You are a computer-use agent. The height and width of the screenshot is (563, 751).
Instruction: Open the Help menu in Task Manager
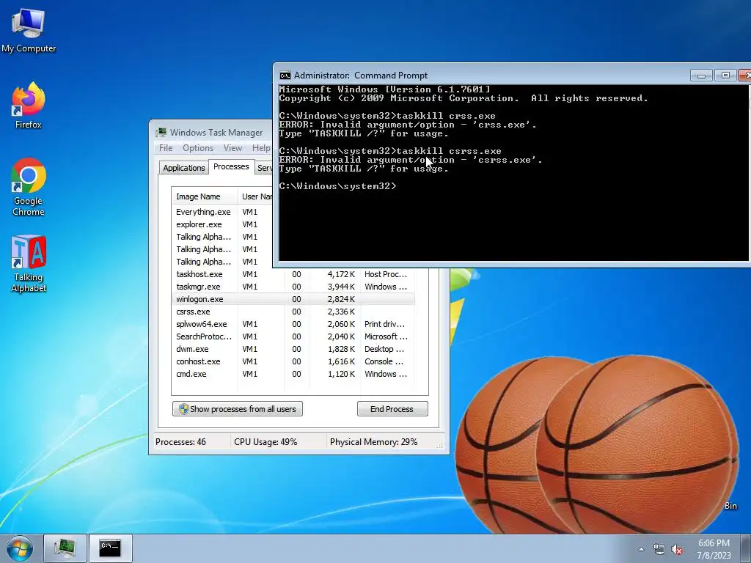[x=262, y=148]
